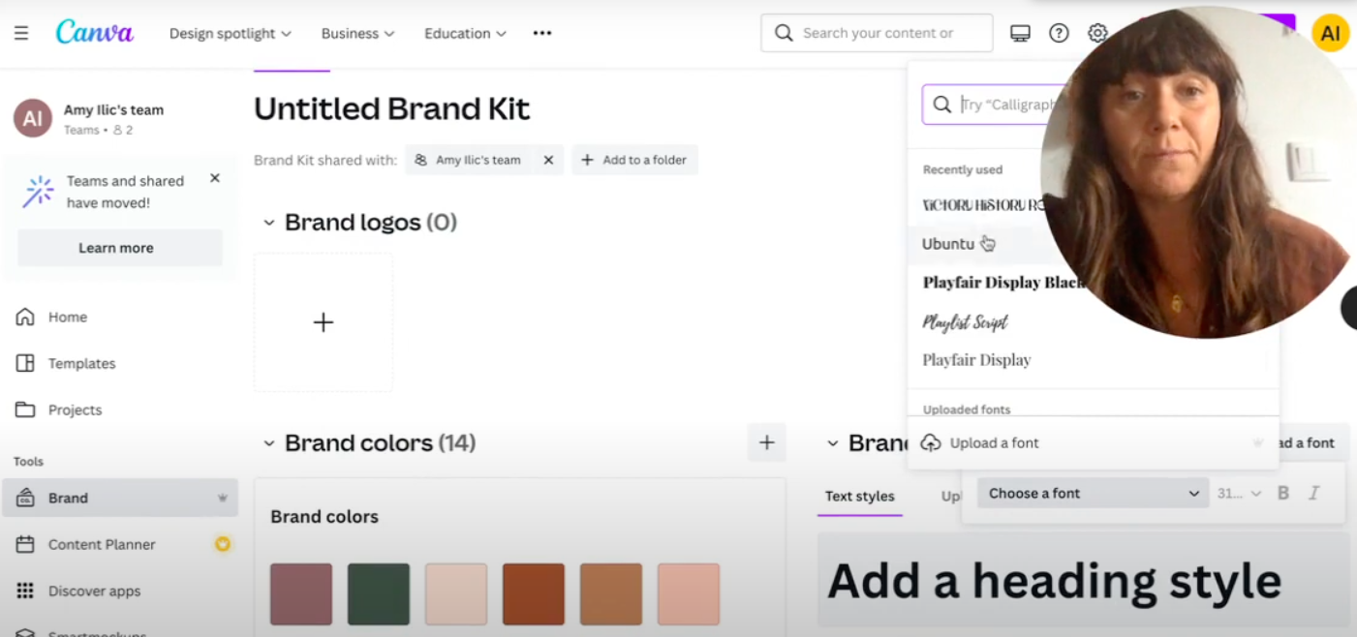Viewport: 1357px width, 637px height.
Task: Open the more options ellipsis in top navigation
Action: (542, 33)
